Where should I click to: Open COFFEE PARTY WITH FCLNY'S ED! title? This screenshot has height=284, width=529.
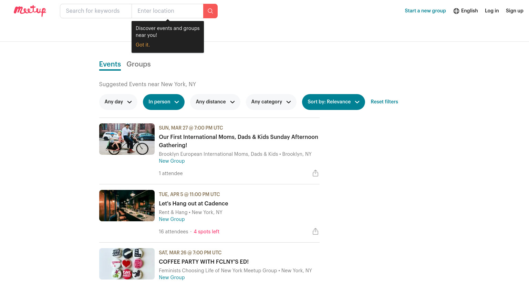pos(204,262)
